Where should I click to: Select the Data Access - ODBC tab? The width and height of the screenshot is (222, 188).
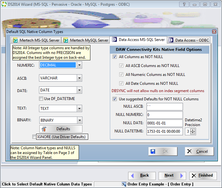point(189,40)
